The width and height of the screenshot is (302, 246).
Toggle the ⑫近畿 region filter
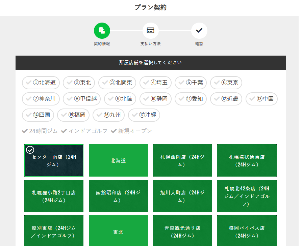pos(226,99)
